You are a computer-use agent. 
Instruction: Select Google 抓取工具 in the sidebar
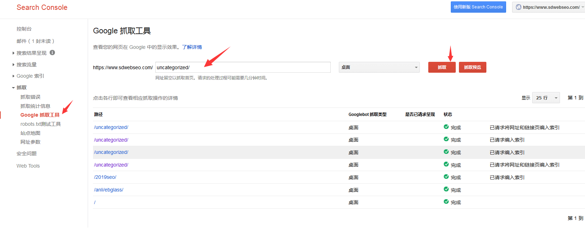tap(40, 115)
